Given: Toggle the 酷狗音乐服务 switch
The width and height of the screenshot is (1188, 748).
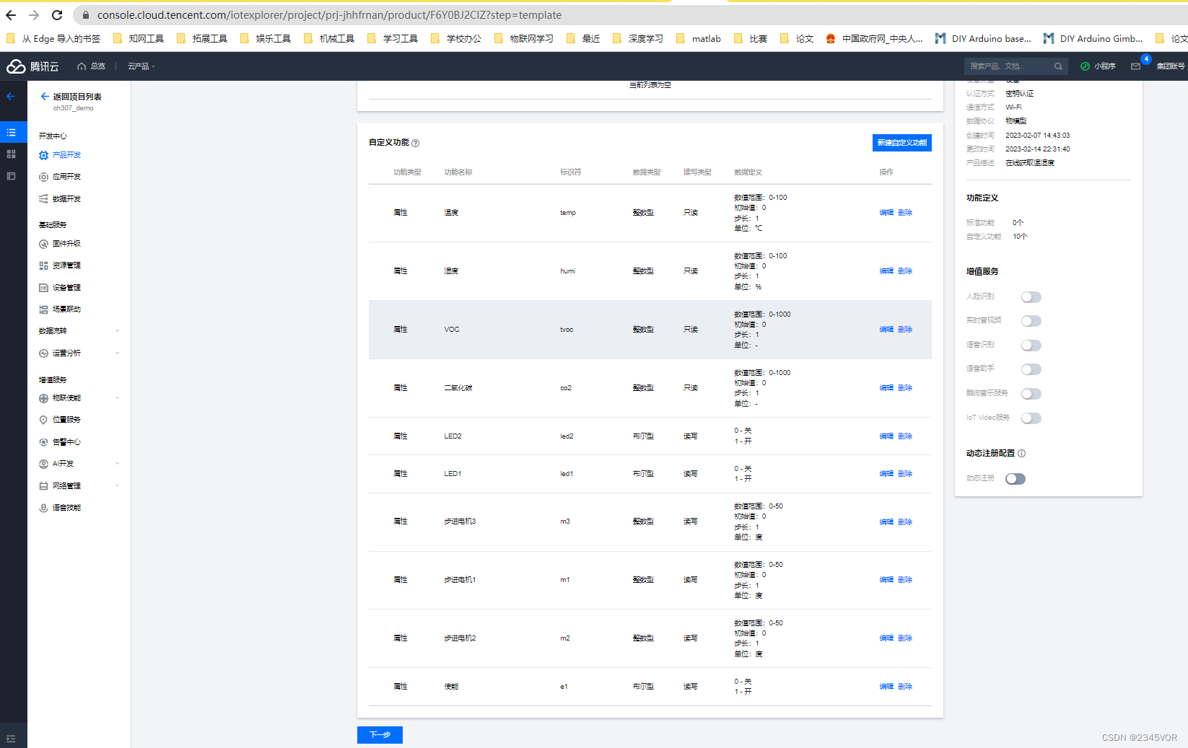Looking at the screenshot, I should click(x=1031, y=394).
